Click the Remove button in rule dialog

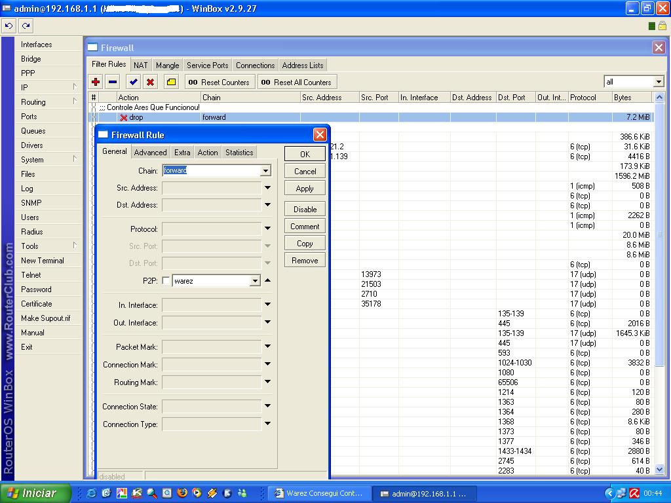(305, 261)
